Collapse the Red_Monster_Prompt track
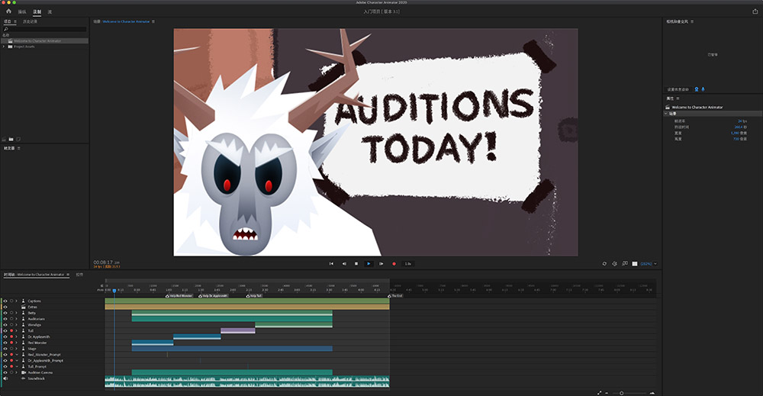 click(x=16, y=355)
